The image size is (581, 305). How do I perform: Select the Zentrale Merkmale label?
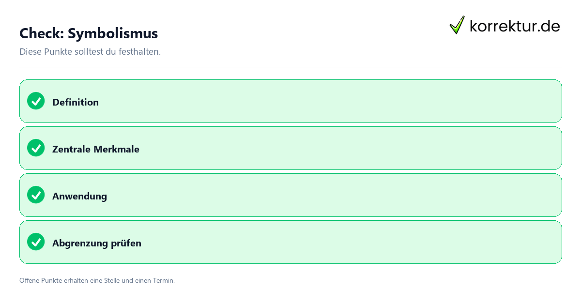tap(96, 149)
